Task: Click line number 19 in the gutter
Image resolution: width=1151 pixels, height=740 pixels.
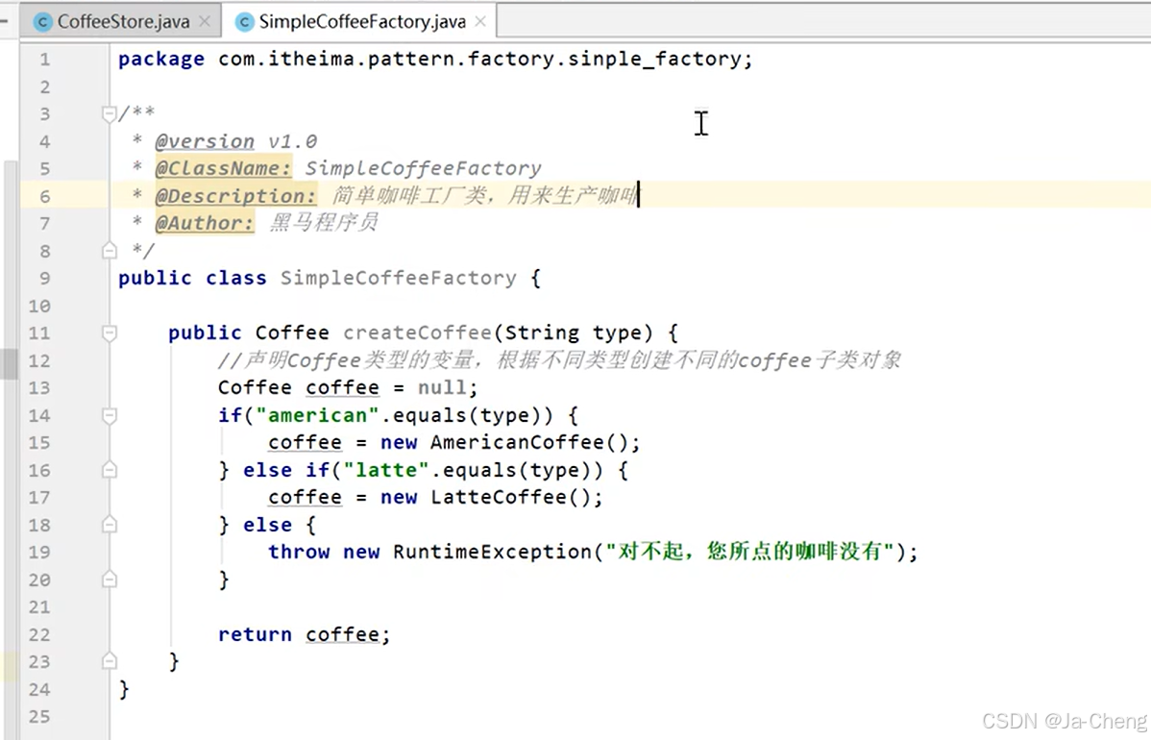Action: [x=39, y=552]
